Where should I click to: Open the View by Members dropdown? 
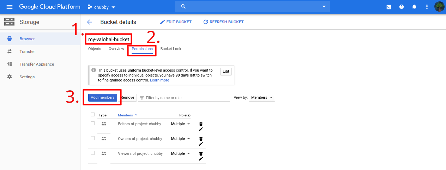point(262,98)
